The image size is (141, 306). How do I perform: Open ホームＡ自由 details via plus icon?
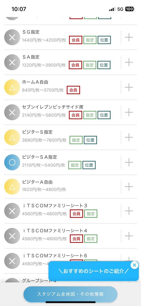[129, 87]
